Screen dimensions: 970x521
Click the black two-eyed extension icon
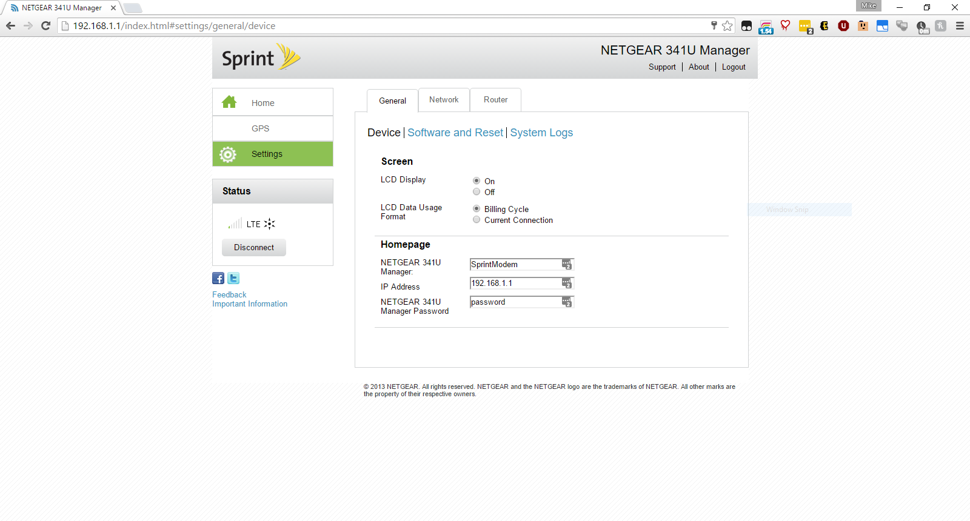tap(747, 25)
